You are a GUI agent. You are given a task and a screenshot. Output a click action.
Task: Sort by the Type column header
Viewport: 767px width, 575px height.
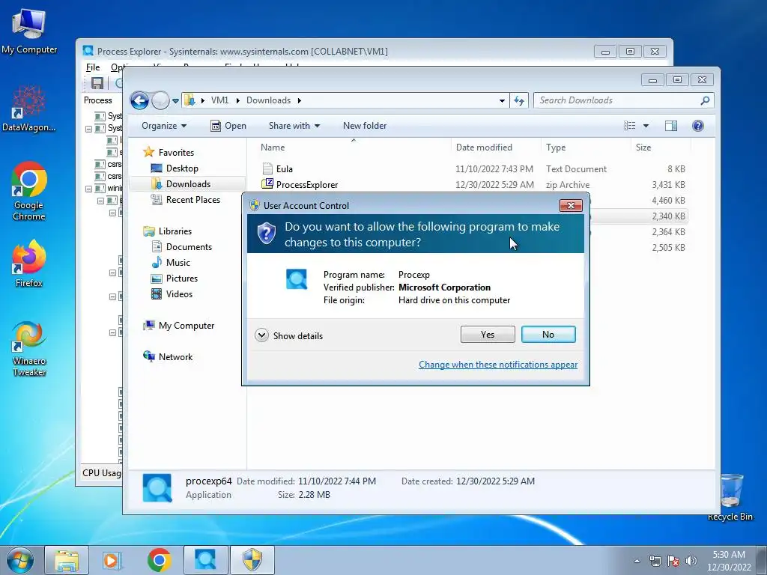(586, 147)
